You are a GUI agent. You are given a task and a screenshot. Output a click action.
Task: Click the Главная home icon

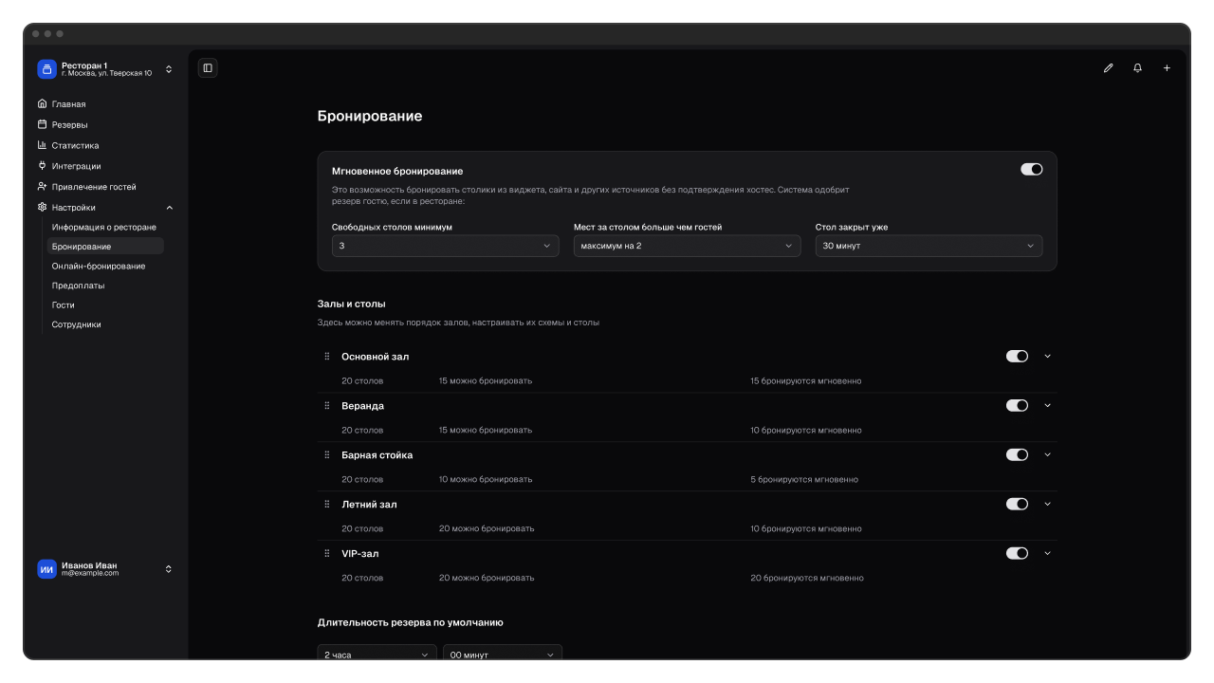42,103
